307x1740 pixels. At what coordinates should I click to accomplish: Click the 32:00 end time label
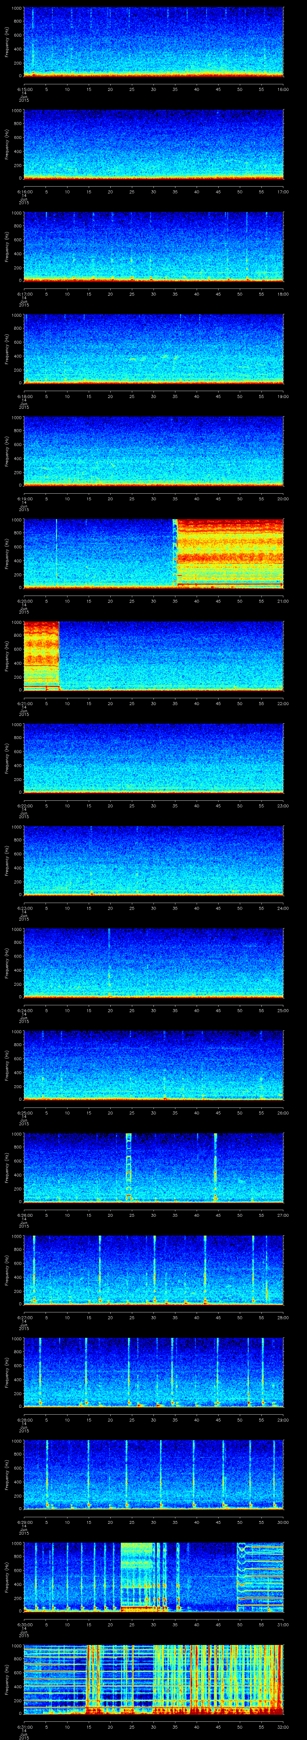click(283, 1727)
